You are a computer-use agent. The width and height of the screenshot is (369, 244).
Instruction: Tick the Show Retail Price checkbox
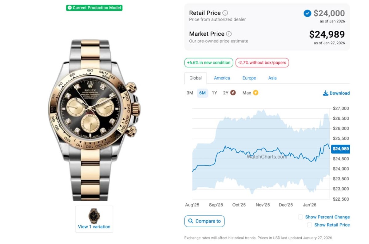(x=310, y=225)
